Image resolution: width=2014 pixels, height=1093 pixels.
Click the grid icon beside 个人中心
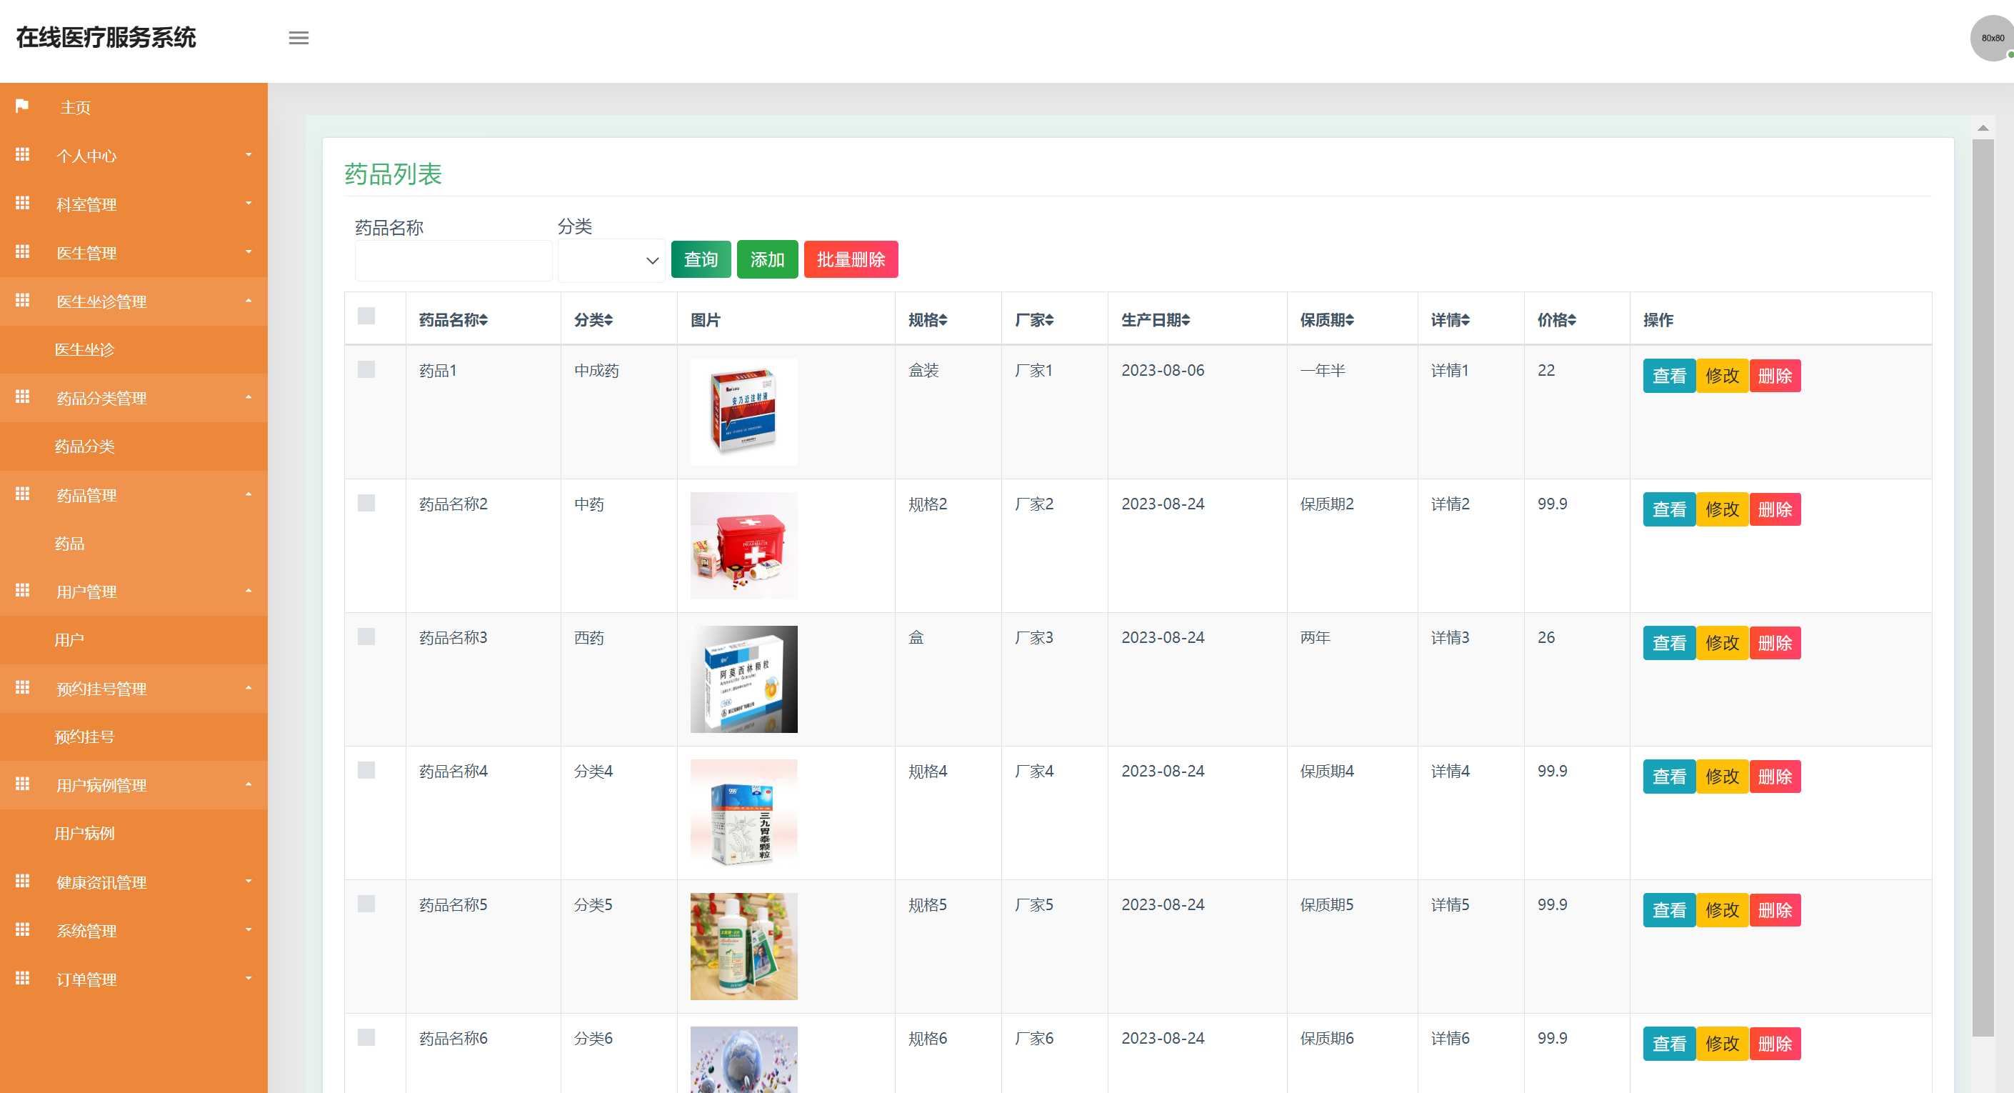(22, 155)
